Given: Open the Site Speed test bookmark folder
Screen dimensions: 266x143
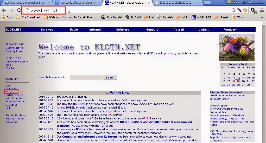Looking at the screenshot, I should 28,17.
